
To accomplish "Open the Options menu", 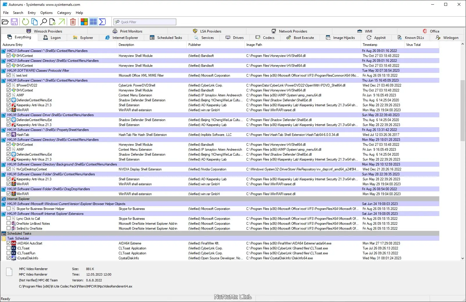I will tap(46, 13).
